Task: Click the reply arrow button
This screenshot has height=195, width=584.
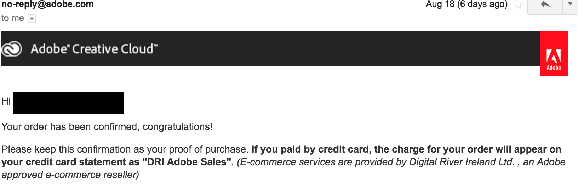Action: point(545,5)
